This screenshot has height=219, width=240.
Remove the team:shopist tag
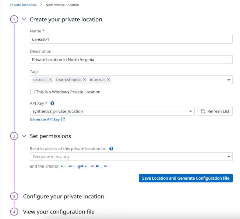pyautogui.click(x=84, y=80)
